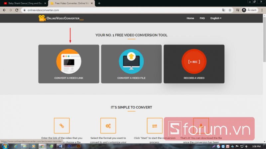Switch to Chrome in the taskbar
This screenshot has height=149, width=266.
(x=42, y=146)
